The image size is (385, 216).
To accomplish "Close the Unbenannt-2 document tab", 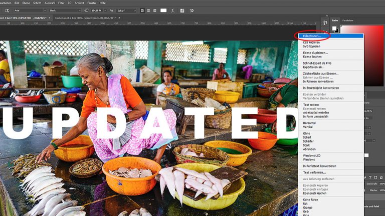I will [x=119, y=18].
